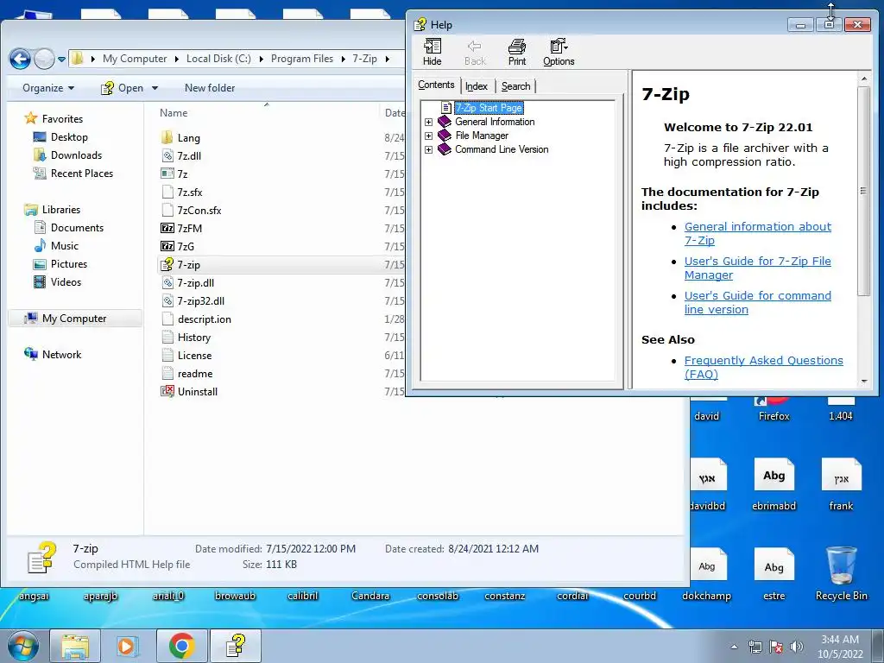Open the Options icon in Help toolbar
This screenshot has width=884, height=663.
coord(559,47)
